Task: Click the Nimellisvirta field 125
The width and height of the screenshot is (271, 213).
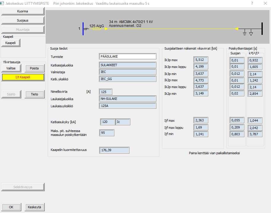Action: 106,92
